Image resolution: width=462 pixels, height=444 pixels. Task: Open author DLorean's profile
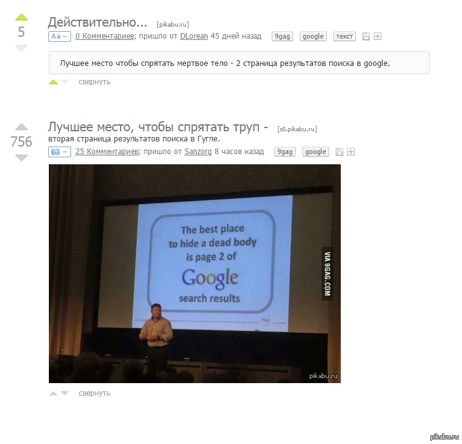click(194, 37)
